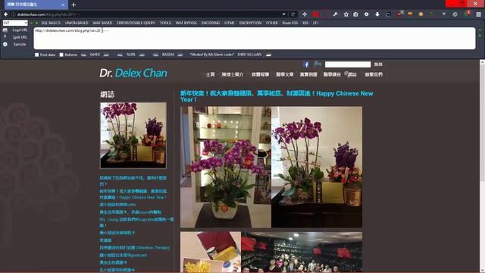Open ENCODING menu

tap(211, 23)
